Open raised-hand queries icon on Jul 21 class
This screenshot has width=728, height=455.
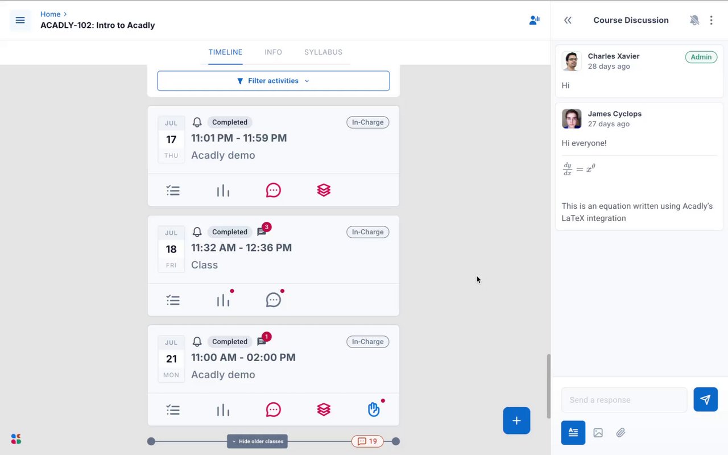374,409
